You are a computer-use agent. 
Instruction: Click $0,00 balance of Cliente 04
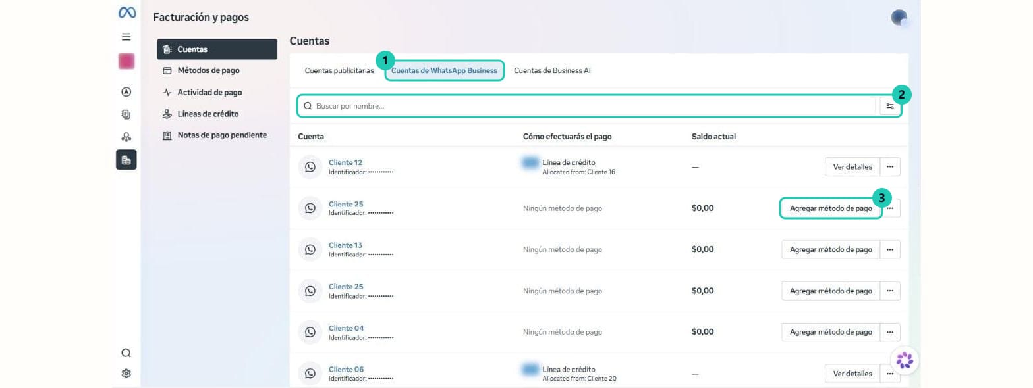point(702,332)
